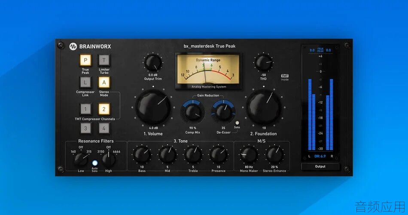Click the right channel output level meter
The image size is (408, 215).
pos(329,115)
